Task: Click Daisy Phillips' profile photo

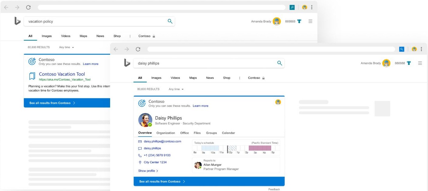Action: [145, 120]
